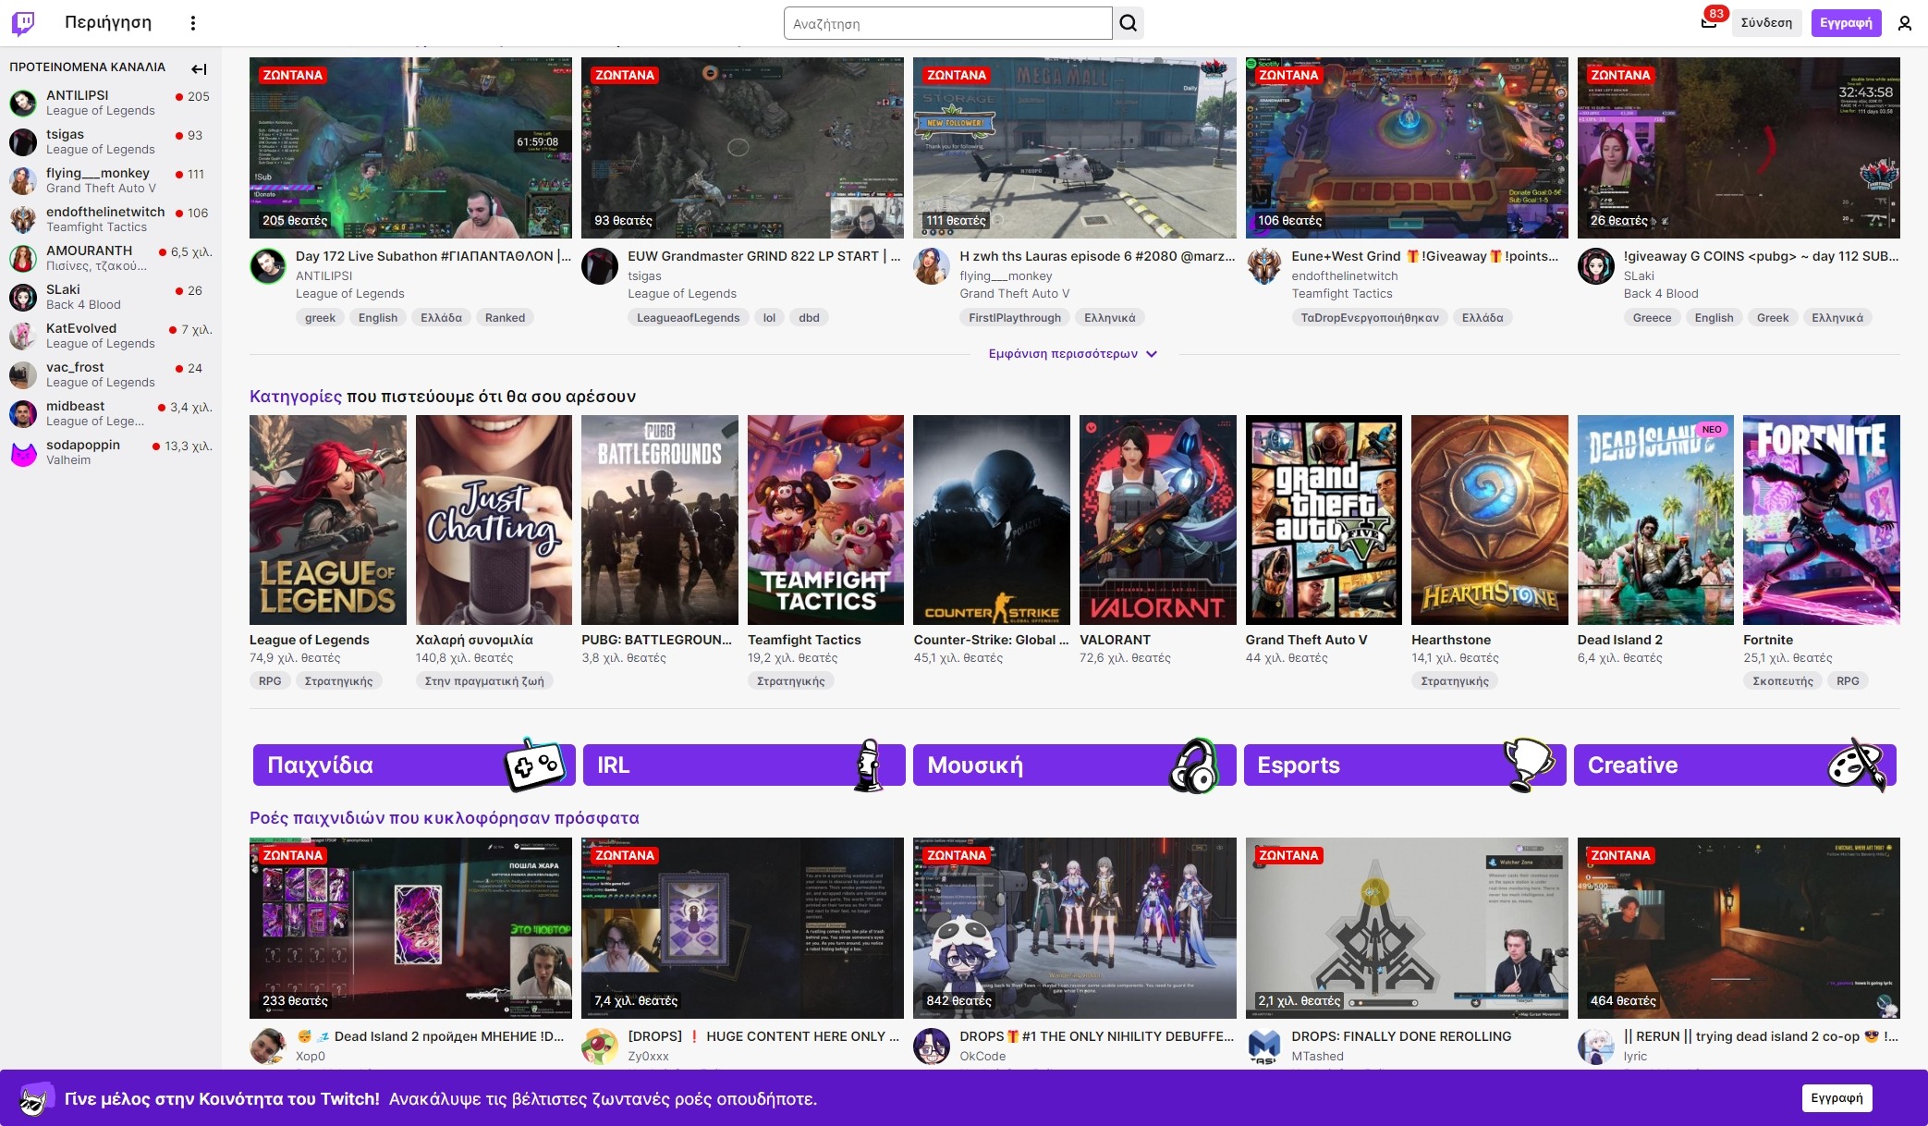Click sodapoppin's avatar in sidebar

point(23,452)
